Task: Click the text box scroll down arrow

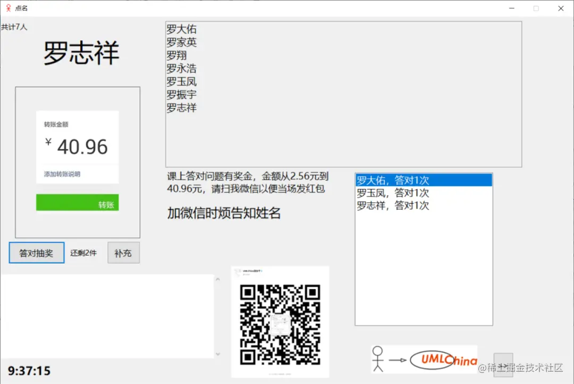Action: pyautogui.click(x=218, y=354)
